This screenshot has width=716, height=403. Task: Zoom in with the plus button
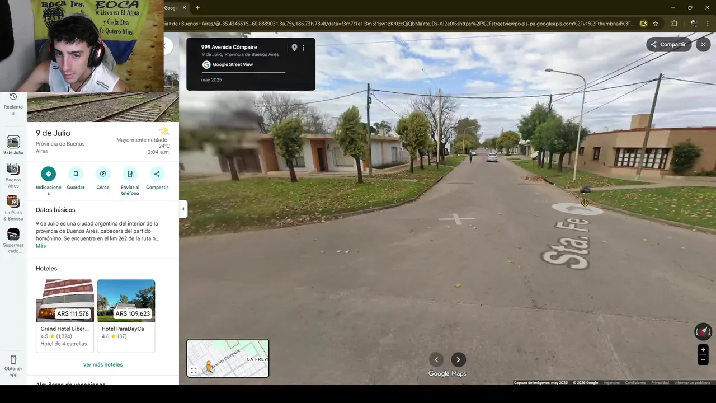[703, 350]
